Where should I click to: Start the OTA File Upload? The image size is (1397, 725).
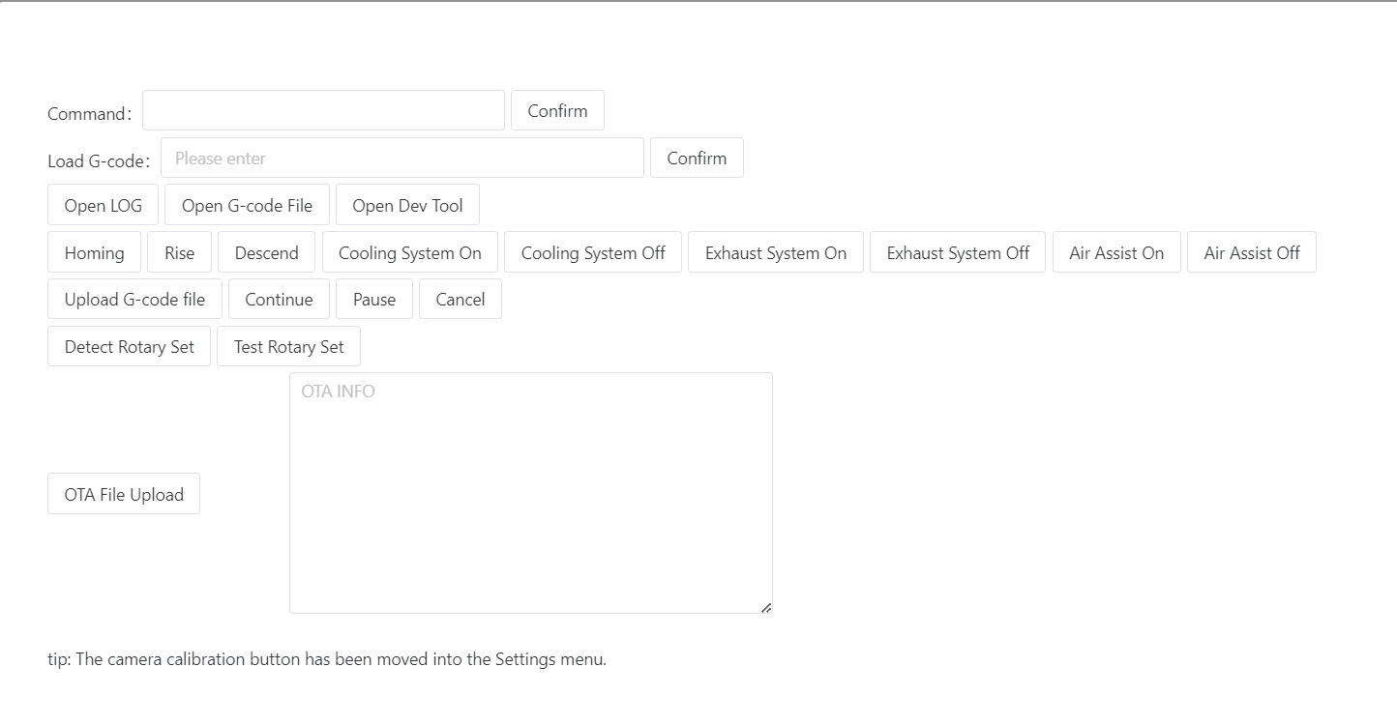(x=123, y=494)
